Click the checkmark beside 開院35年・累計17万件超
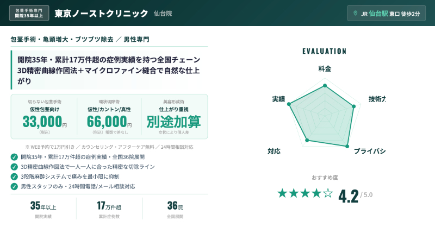 click(x=14, y=157)
